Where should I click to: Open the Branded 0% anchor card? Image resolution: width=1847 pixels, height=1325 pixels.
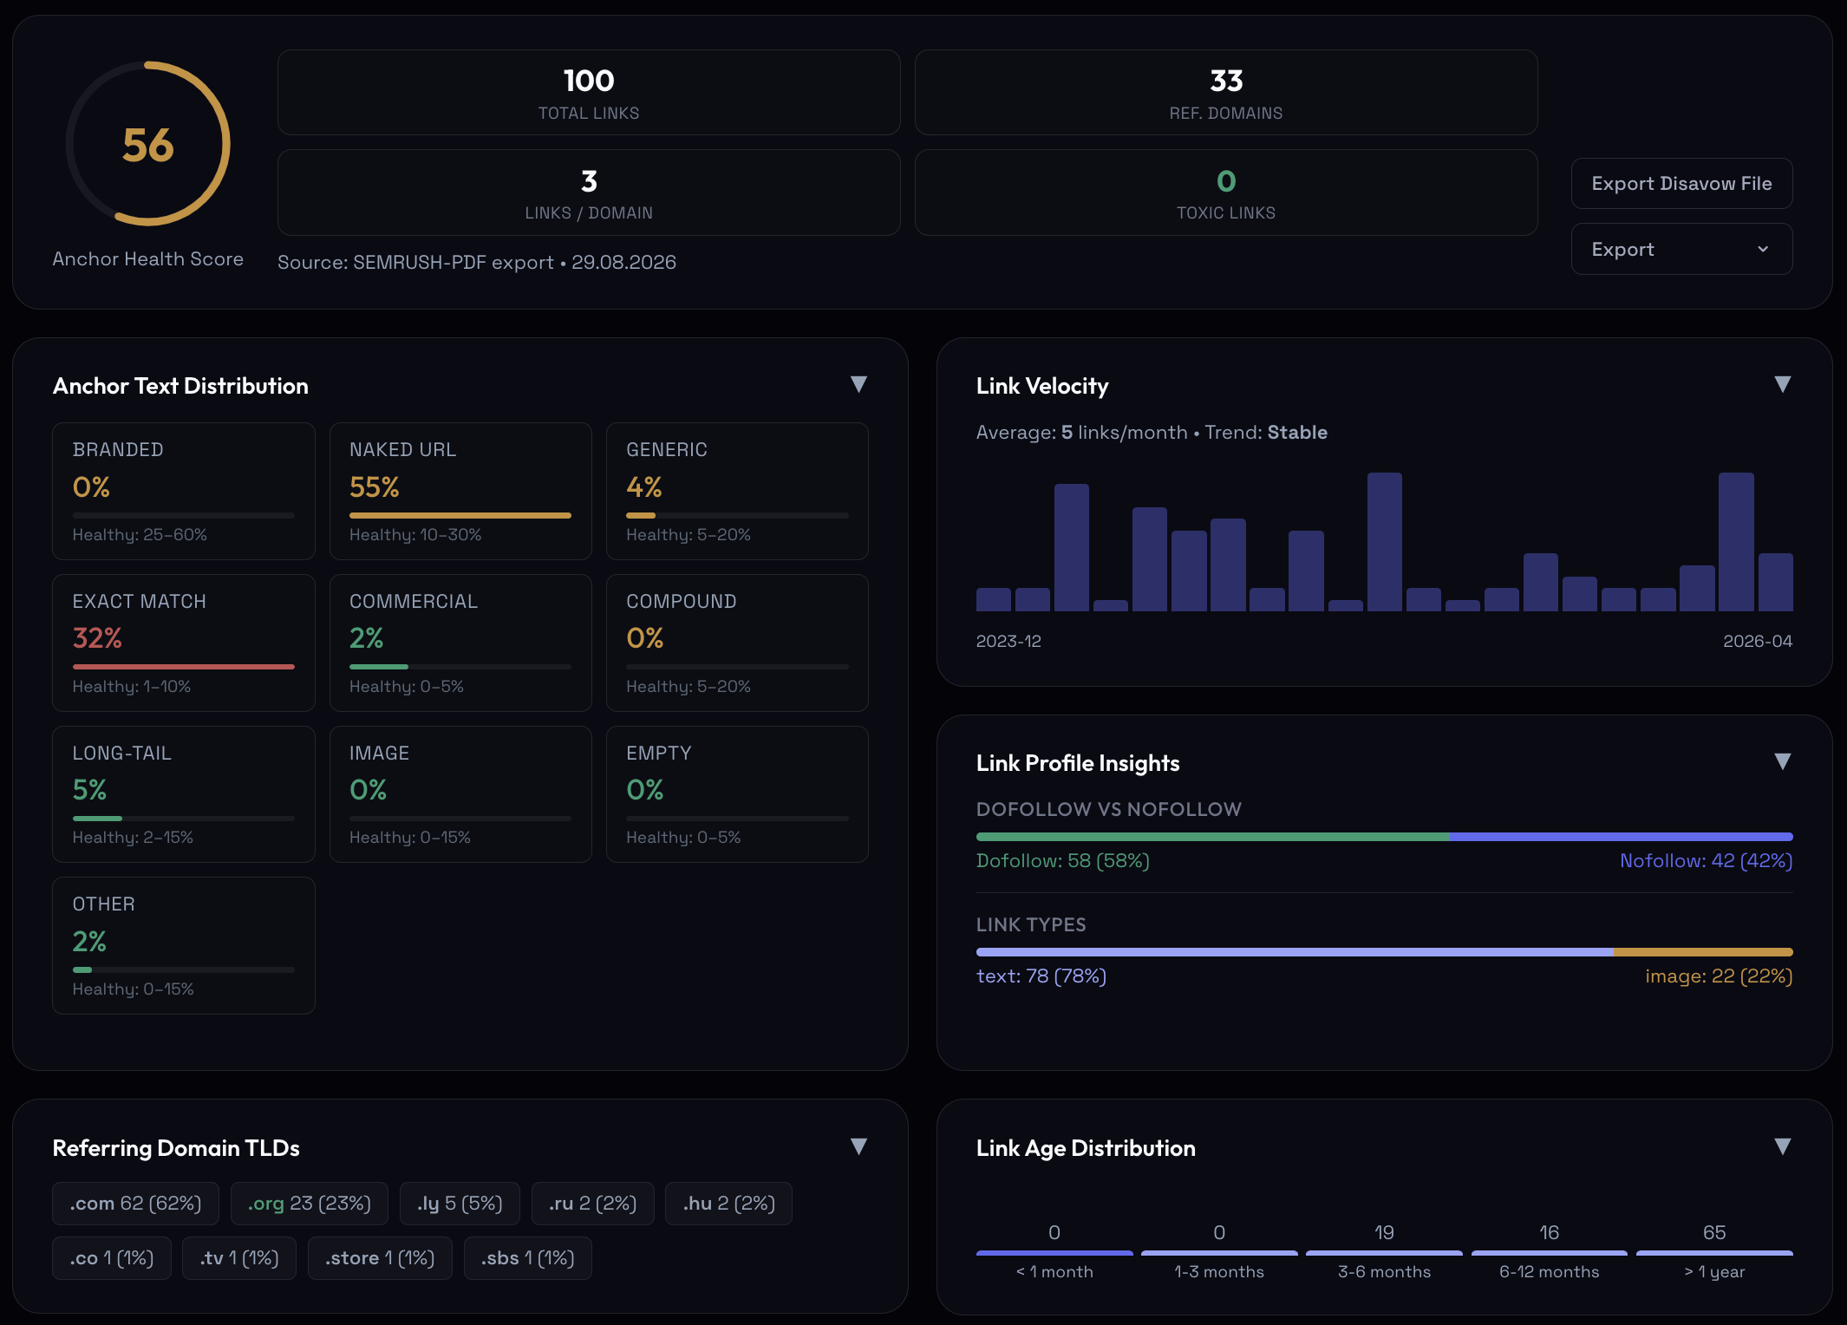click(x=184, y=491)
